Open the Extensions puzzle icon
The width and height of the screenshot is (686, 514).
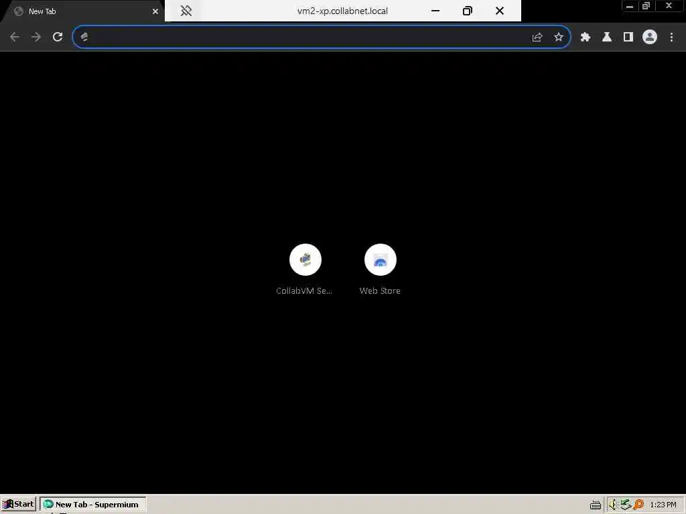coord(586,37)
